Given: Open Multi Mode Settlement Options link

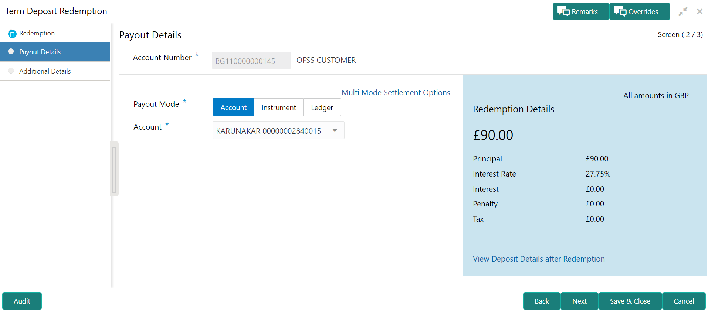Looking at the screenshot, I should (x=396, y=93).
